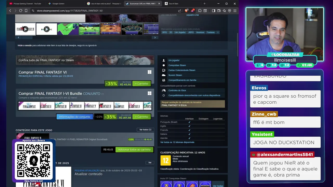The width and height of the screenshot is (333, 187).
Task: Click the Windows icon on FINAL FANTASY VI purchase
Action: (150, 72)
